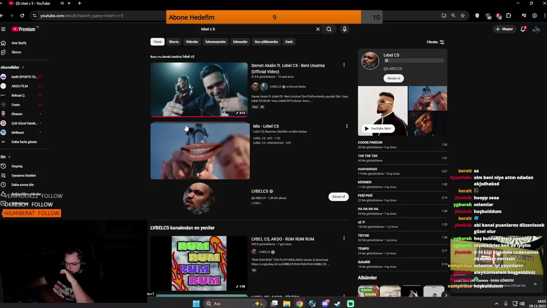Show hidden system tray icons
547x308 pixels.
point(496,304)
